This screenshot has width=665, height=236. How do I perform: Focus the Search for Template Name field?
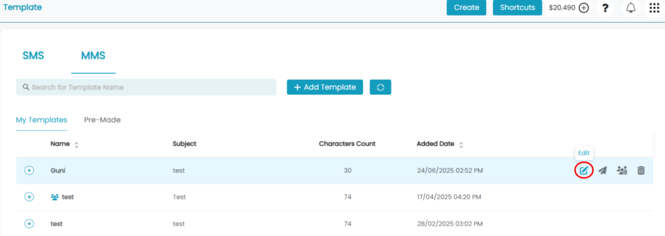pyautogui.click(x=146, y=87)
